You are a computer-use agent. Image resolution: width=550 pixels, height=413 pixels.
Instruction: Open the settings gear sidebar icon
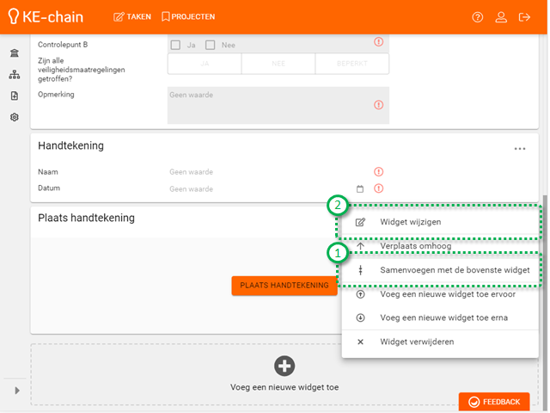pyautogui.click(x=15, y=117)
